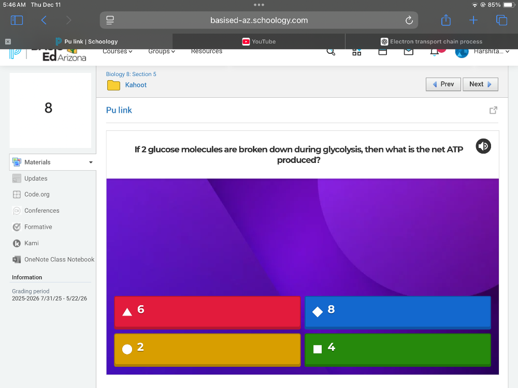Click the read-aloud speaker icon on the question

coord(483,146)
